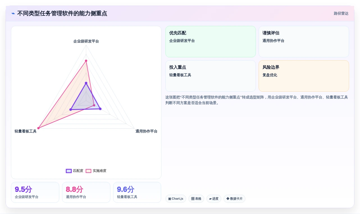This screenshot has width=360, height=214.
Task: Open the 风险边界 card
Action: (x=304, y=76)
